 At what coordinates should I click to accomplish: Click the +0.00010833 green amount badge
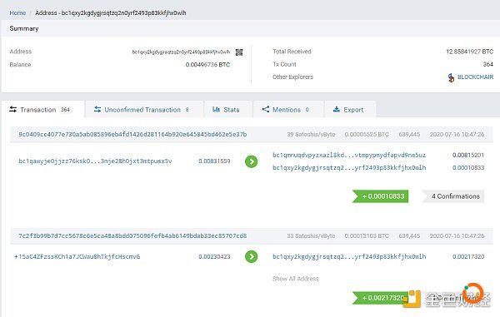point(381,196)
